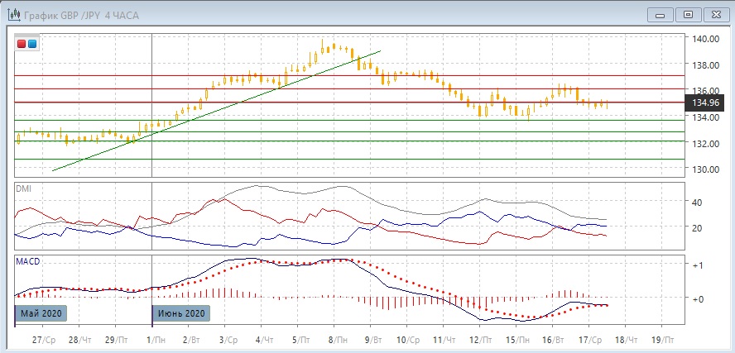Image resolution: width=735 pixels, height=353 pixels.
Task: Click the 19/Пт date on time axis
Action: coord(662,339)
